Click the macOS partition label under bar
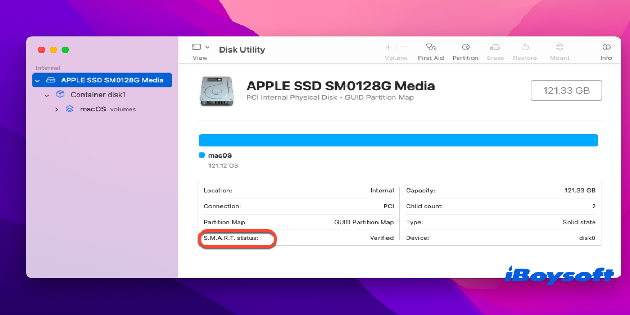630x315 pixels. coord(220,155)
